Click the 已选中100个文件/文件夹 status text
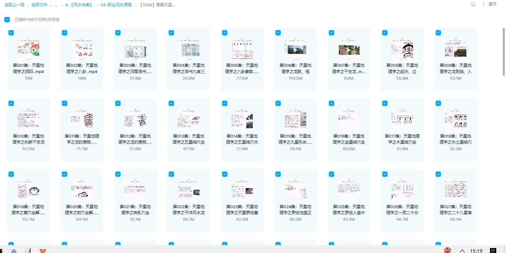The width and height of the screenshot is (506, 253). (37, 19)
